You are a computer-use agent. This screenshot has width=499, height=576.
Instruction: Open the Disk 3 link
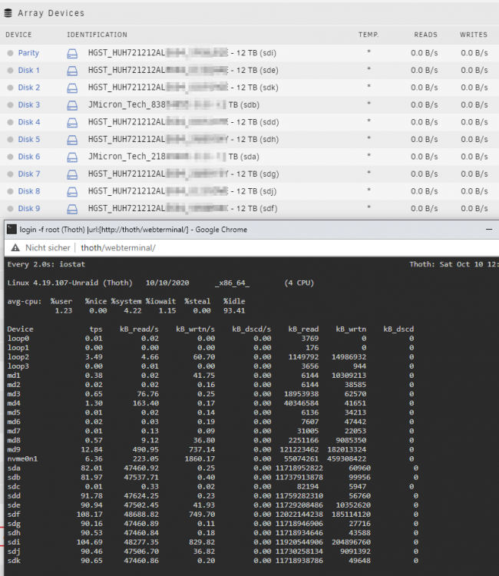(x=29, y=104)
